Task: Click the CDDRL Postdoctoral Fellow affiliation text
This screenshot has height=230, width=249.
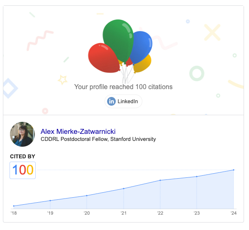Action: tap(98, 139)
